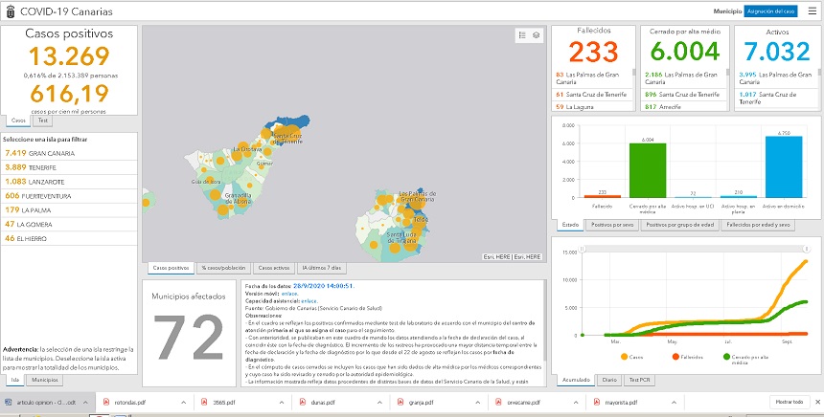Switch selector to Asignación del caso

(771, 10)
